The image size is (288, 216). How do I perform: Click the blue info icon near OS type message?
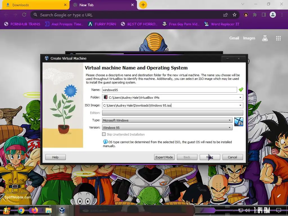pos(105,142)
